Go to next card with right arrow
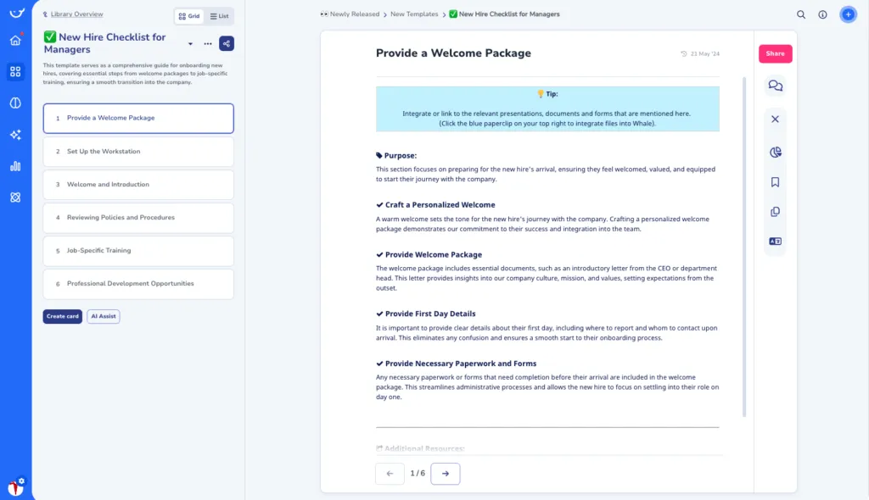869x500 pixels. point(445,474)
